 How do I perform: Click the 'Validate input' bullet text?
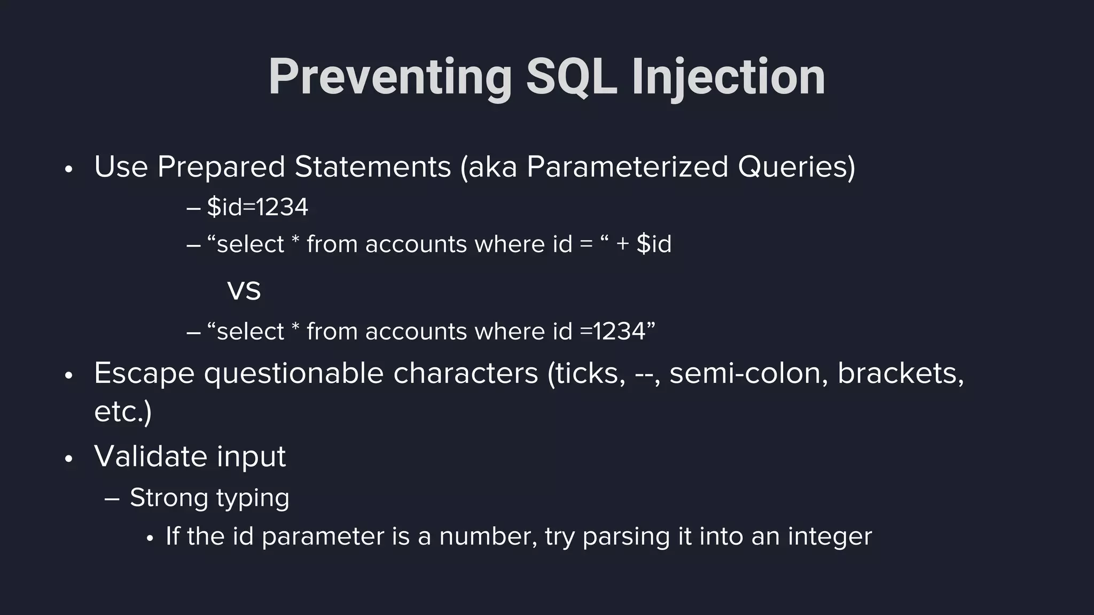coord(190,456)
